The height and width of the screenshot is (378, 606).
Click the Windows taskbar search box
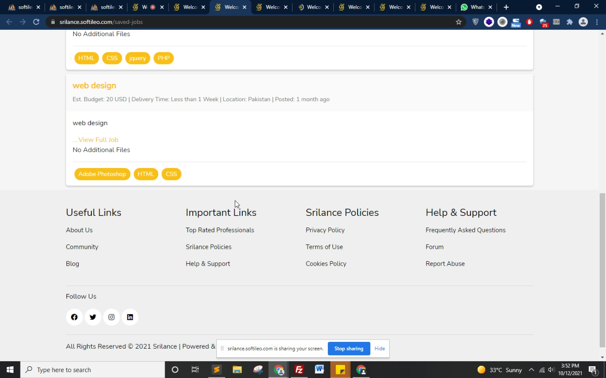point(93,370)
